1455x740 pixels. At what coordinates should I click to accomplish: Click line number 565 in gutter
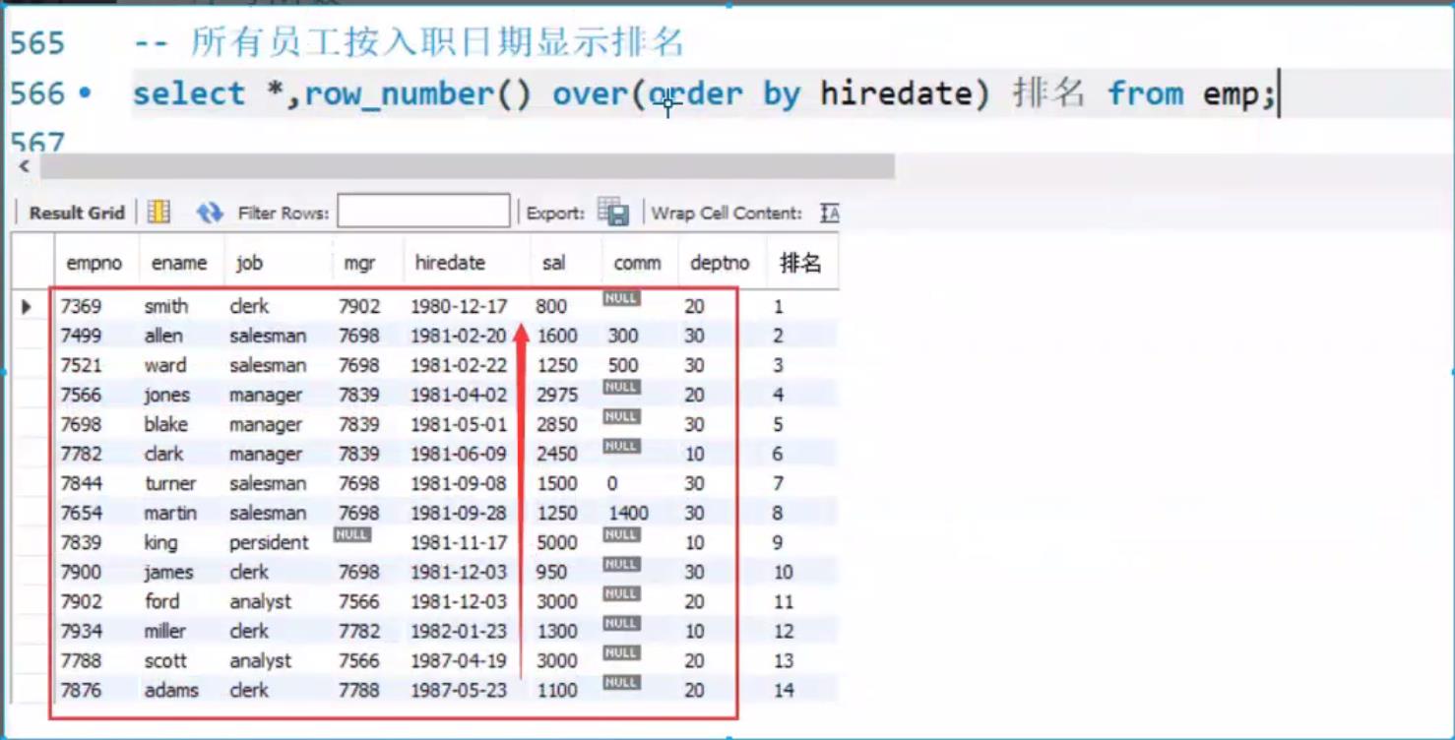point(37,43)
